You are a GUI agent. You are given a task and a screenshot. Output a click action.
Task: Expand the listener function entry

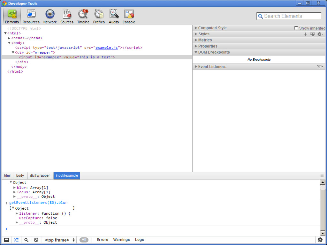(x=17, y=213)
